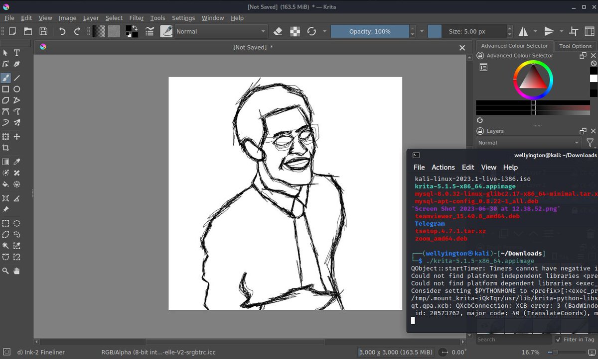Screen dimensions: 598x359
Task: Open terminal's Actions menu
Action: (443, 167)
